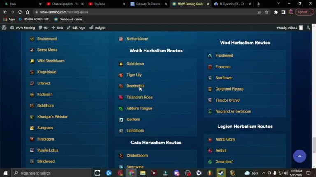Click the Wild Steelbloom icon

coord(32,61)
